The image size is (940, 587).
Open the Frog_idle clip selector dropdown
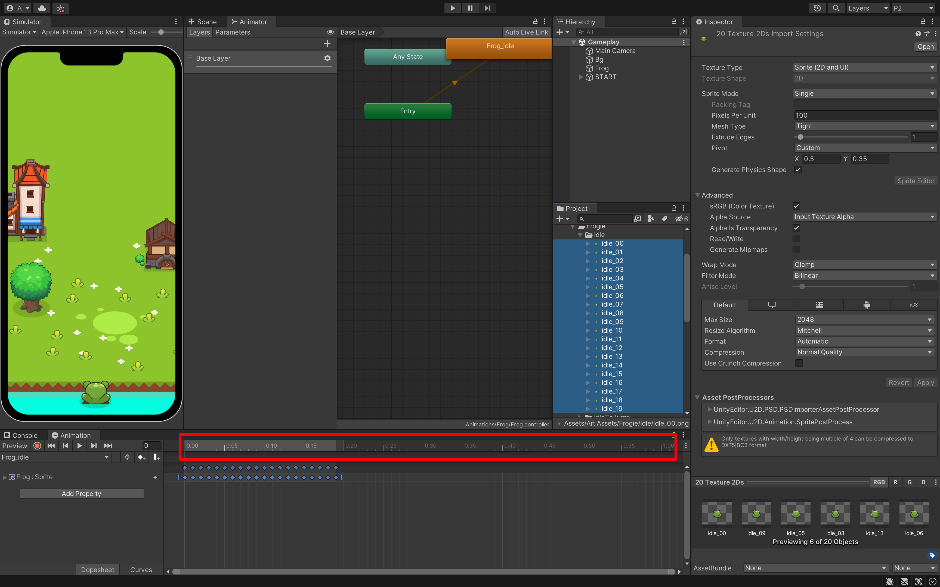[55, 457]
